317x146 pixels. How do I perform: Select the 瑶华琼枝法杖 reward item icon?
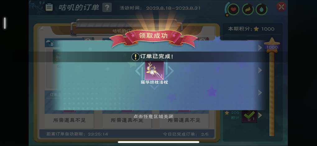[x=154, y=71]
